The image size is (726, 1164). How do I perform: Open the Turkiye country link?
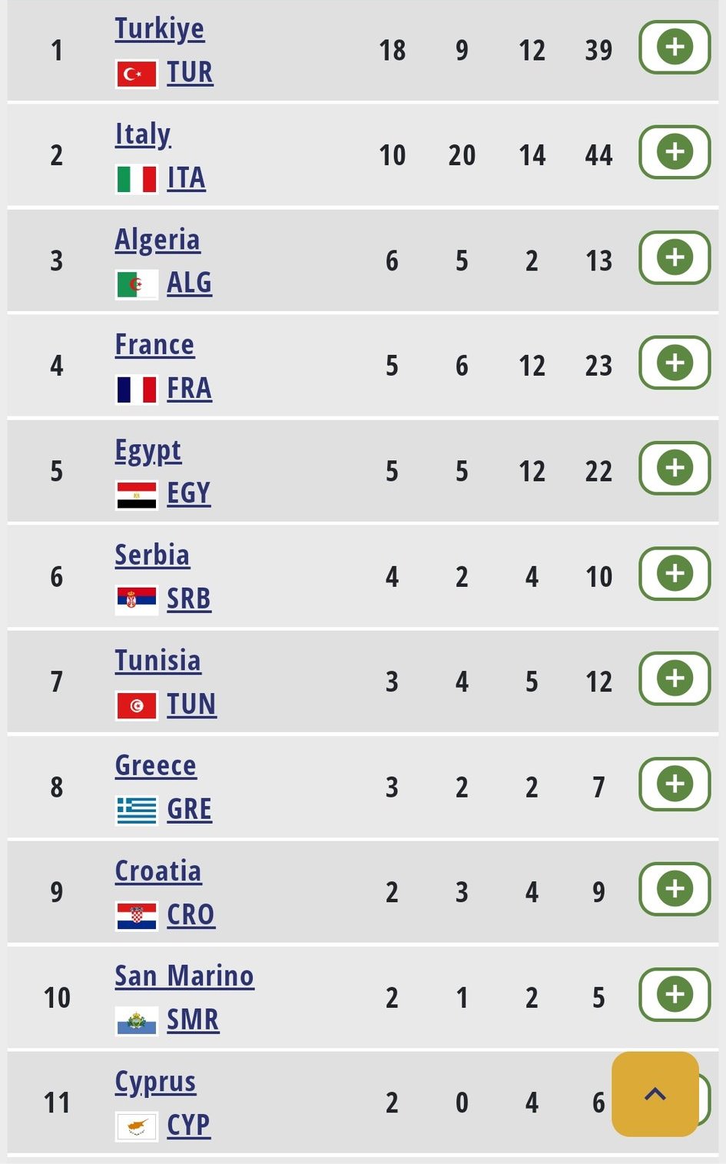point(160,28)
